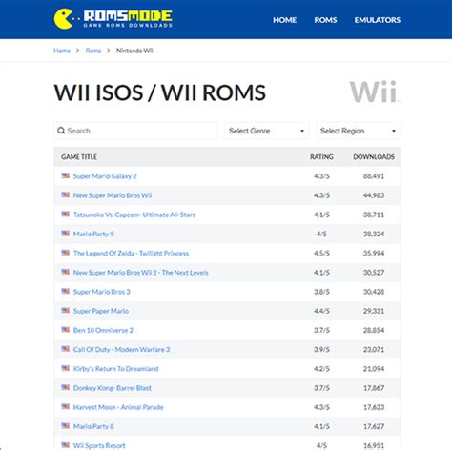Open Kirby's Return To Dreamland link
The image size is (452, 450).
pyautogui.click(x=115, y=369)
